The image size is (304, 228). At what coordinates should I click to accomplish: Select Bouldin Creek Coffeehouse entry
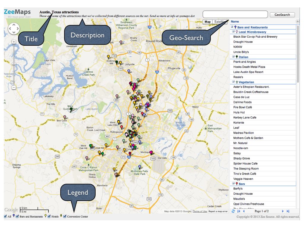[263, 92]
